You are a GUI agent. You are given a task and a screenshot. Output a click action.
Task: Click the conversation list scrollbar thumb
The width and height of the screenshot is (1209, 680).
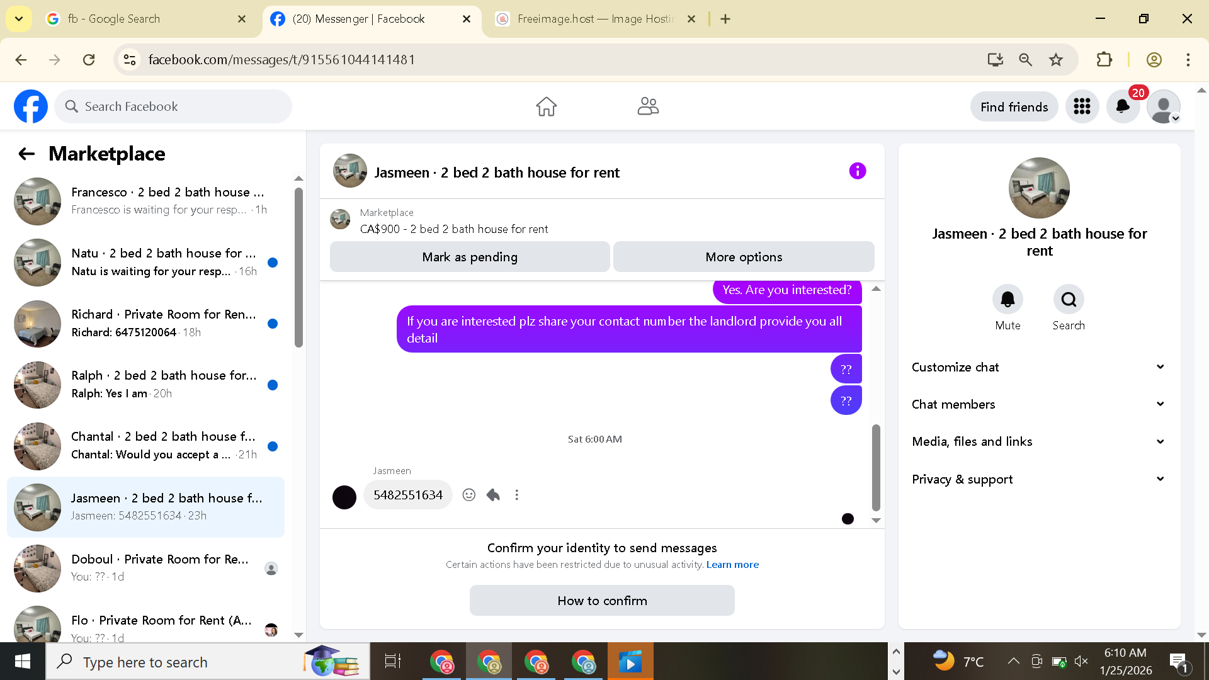click(x=298, y=267)
